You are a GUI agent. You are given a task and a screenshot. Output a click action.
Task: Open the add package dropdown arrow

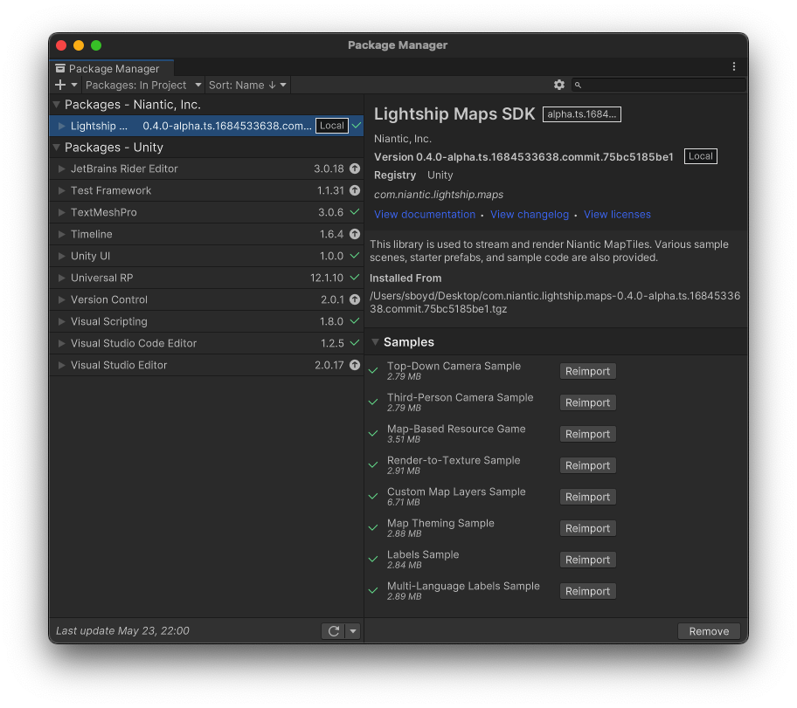(x=74, y=85)
